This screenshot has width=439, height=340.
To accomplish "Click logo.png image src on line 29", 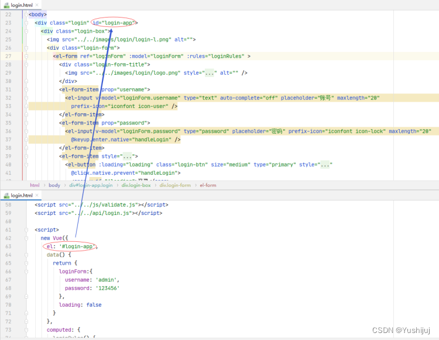I will pos(130,73).
